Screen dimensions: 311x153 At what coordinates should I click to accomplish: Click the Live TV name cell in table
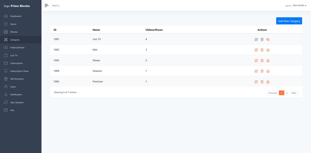[x=97, y=39]
